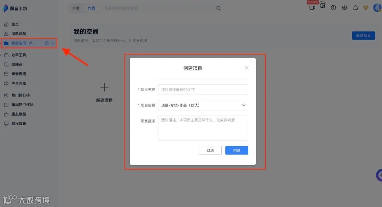Image resolution: width=382 pixels, height=207 pixels.
Task: Select the 作品 tab
Action: click(x=91, y=8)
